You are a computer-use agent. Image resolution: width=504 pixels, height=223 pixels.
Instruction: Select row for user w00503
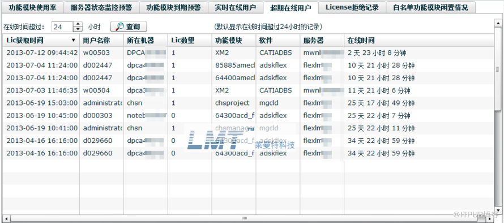(x=248, y=53)
